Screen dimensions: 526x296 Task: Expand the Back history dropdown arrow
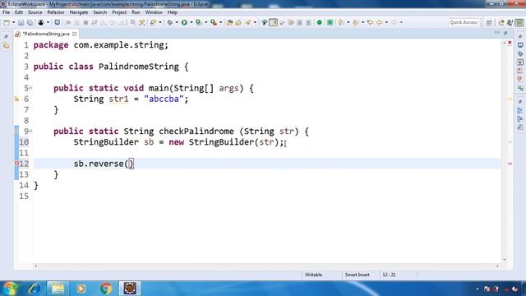click(x=386, y=22)
